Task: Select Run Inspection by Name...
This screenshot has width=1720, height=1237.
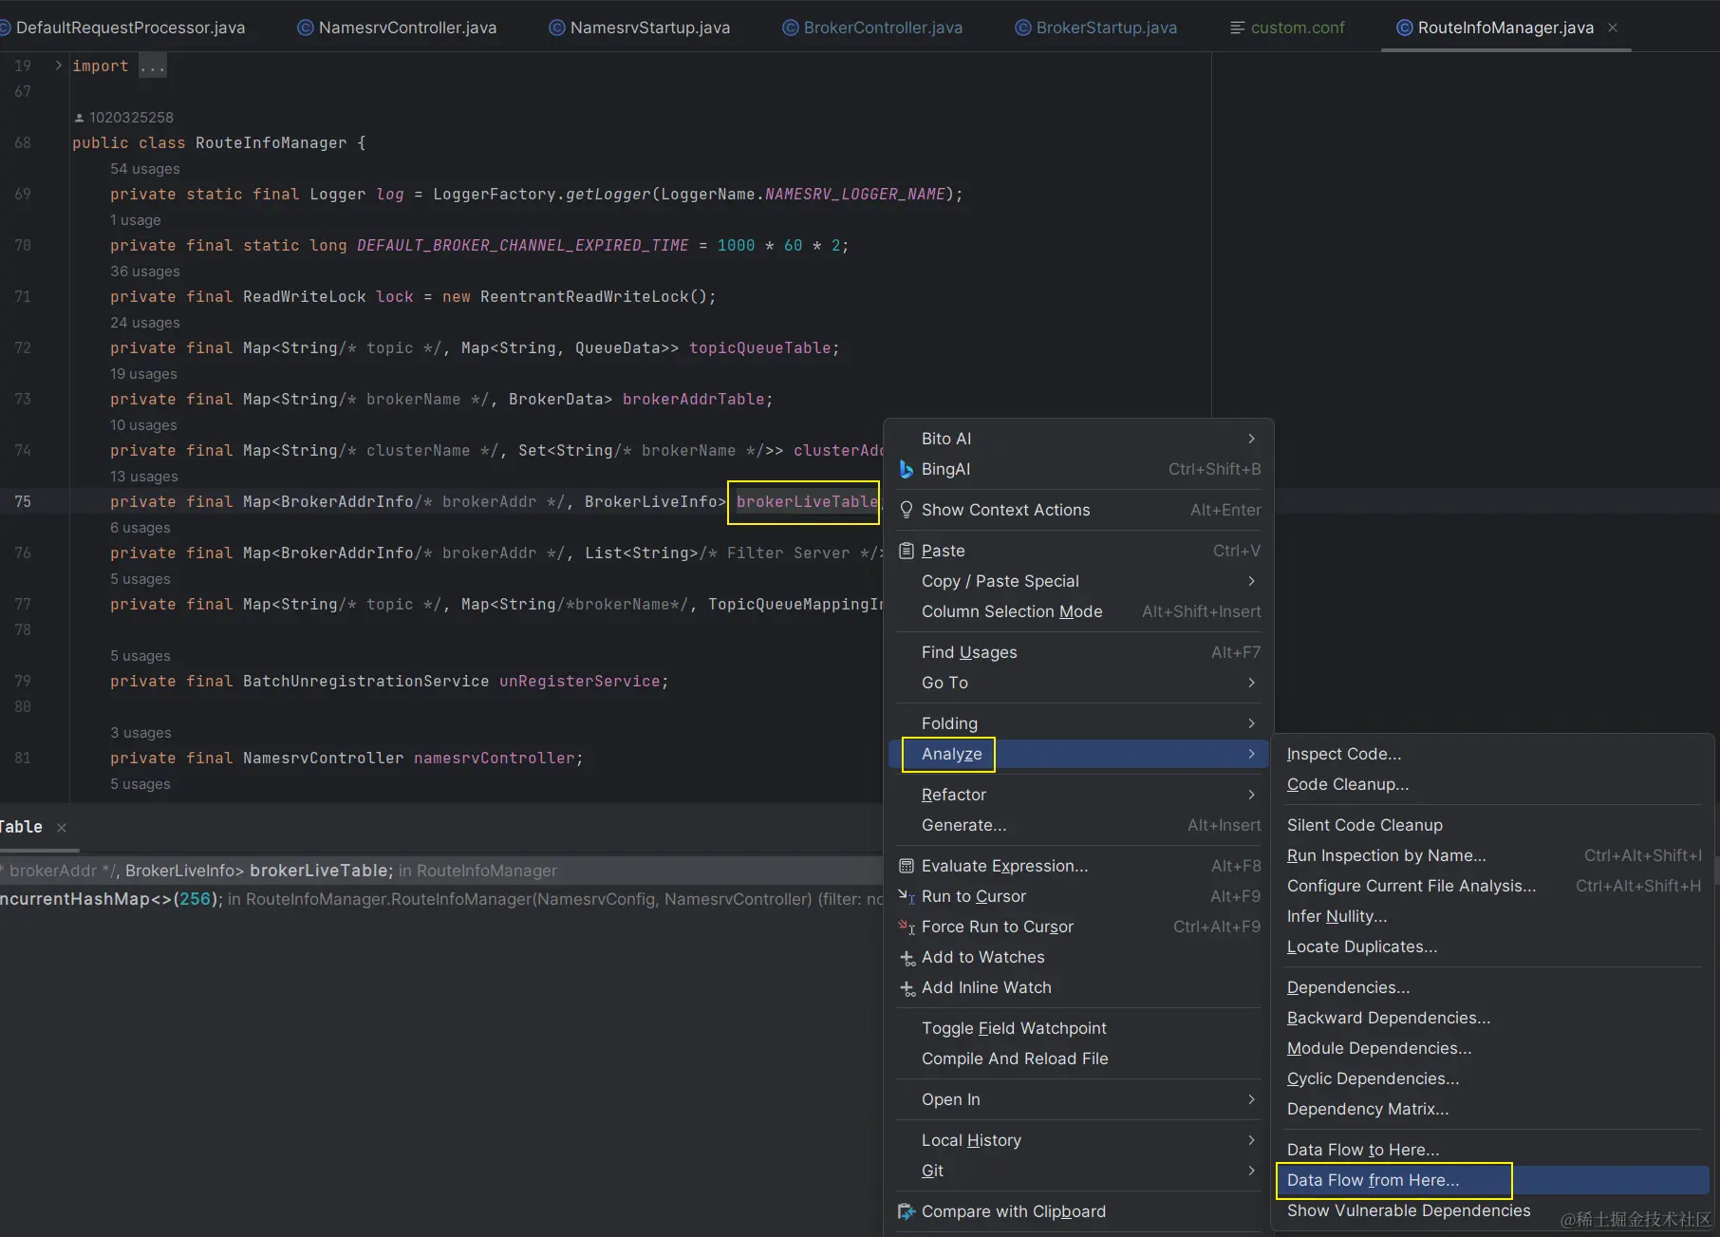Action: (1493, 855)
